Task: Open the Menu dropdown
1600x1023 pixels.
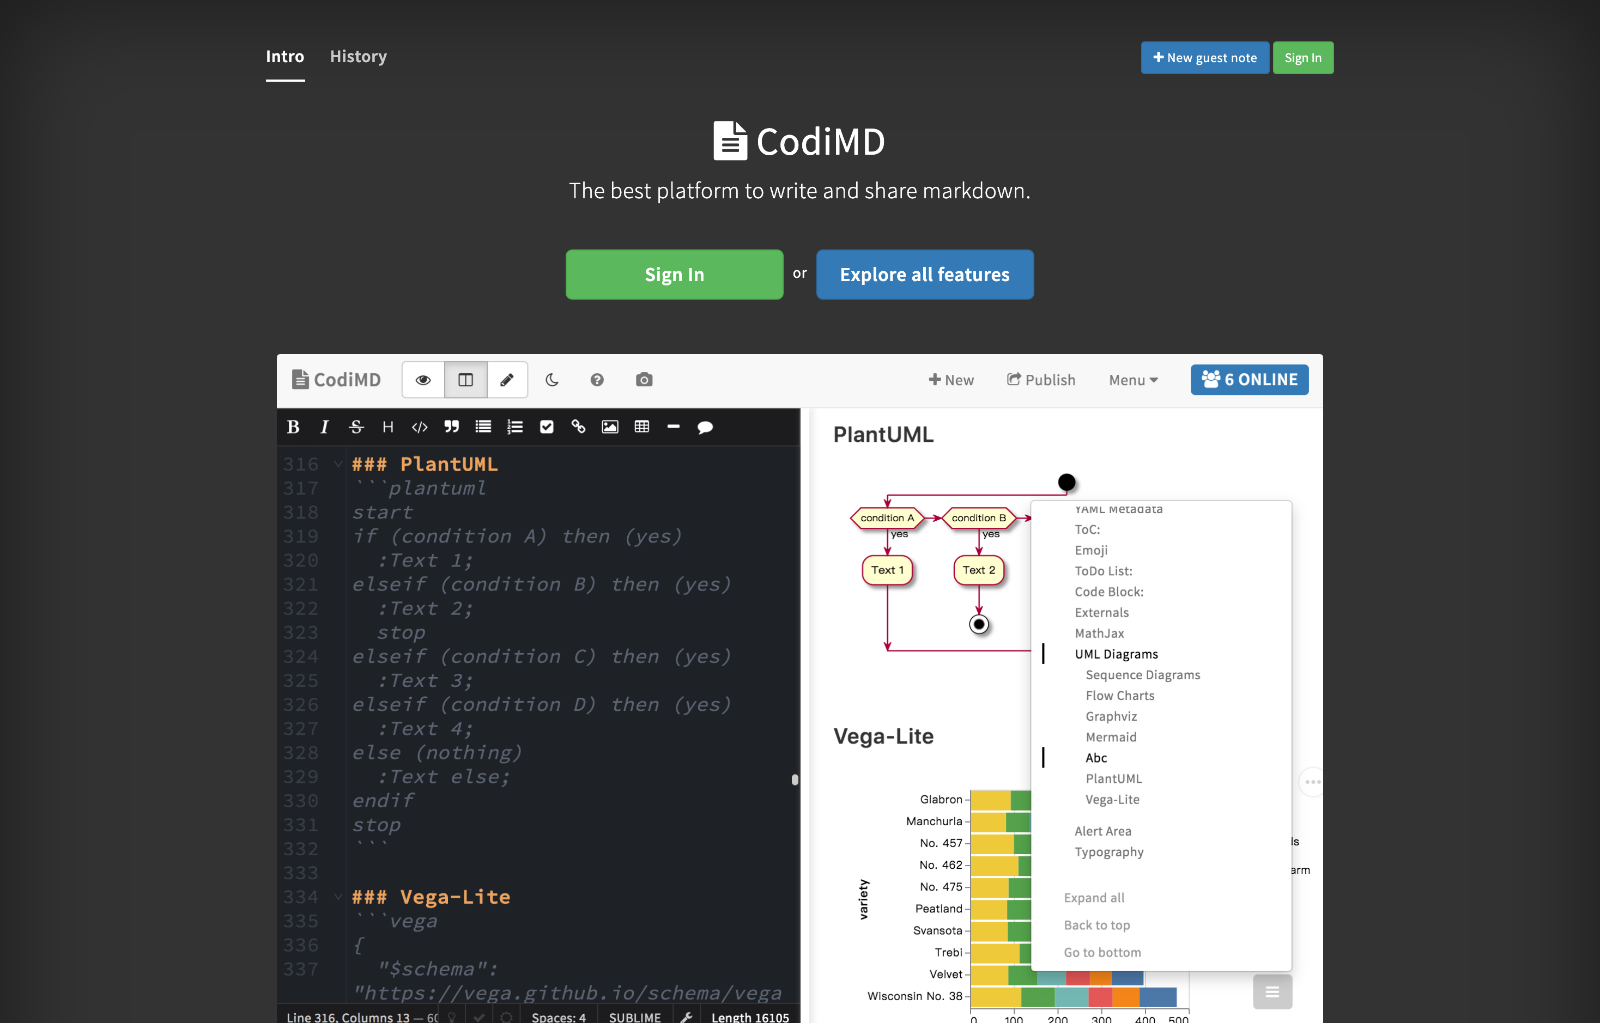Action: [1134, 380]
